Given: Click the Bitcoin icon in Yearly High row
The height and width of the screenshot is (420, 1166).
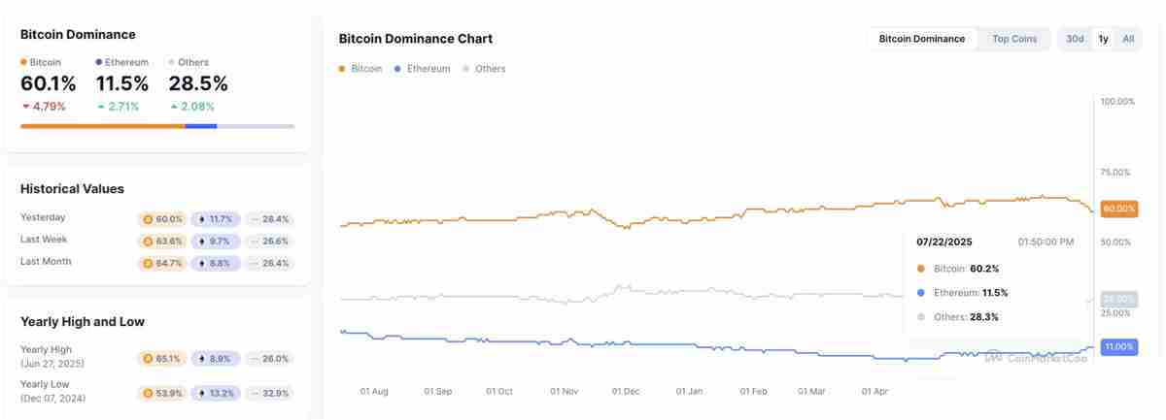Looking at the screenshot, I should click(x=148, y=359).
